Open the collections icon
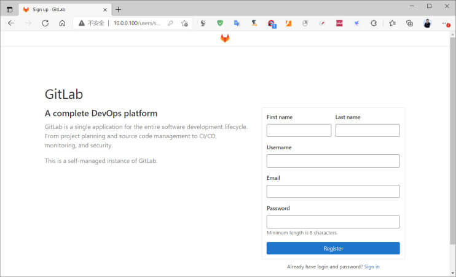The height and width of the screenshot is (277, 456). click(409, 23)
